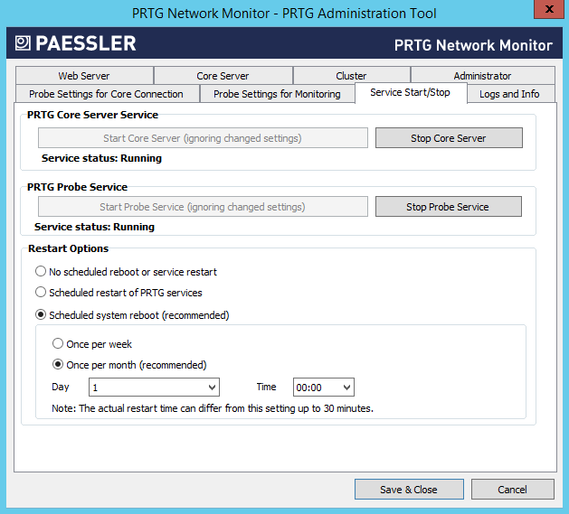Select No scheduled reboot or service restart

[x=41, y=271]
